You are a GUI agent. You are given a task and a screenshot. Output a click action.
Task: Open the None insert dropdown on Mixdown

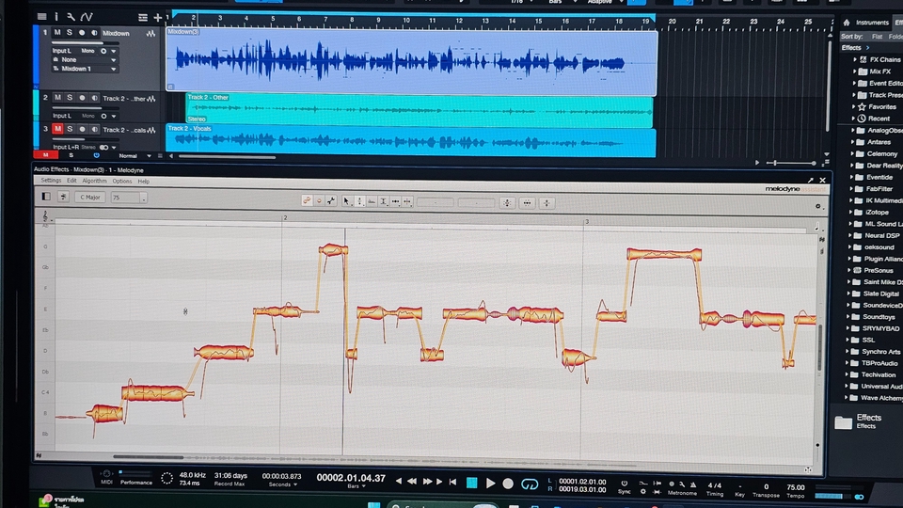[87, 59]
